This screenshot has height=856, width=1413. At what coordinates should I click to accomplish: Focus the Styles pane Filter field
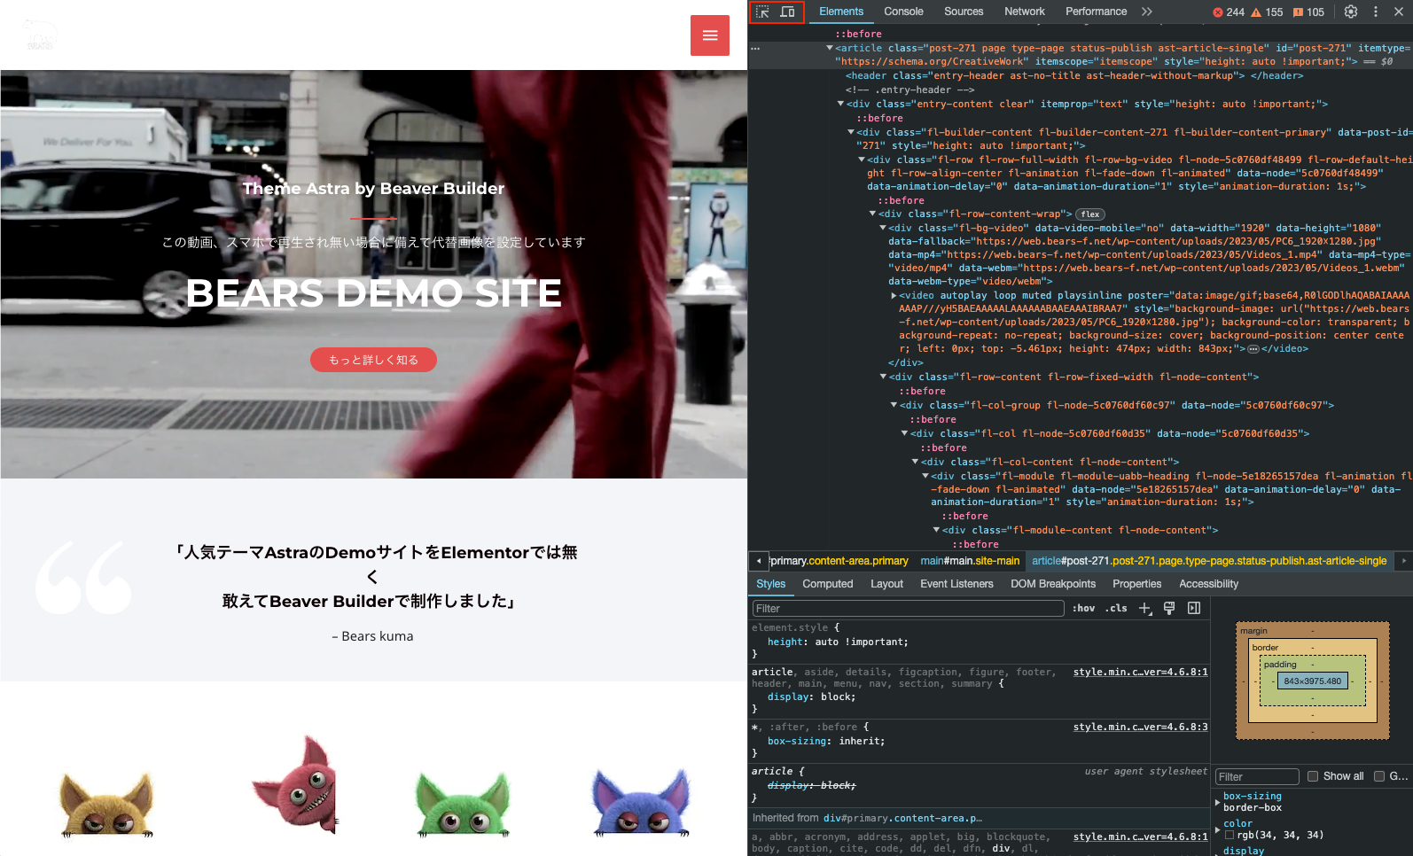point(908,608)
